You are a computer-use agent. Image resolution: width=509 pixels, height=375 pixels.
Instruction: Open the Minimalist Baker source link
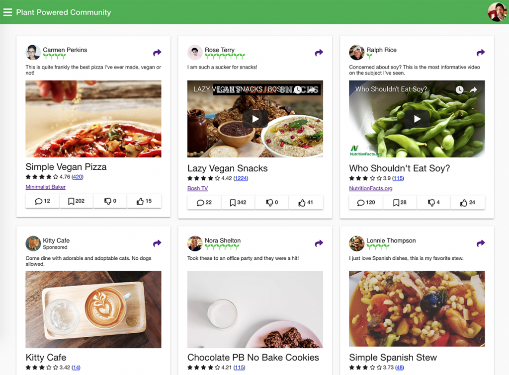pos(45,187)
